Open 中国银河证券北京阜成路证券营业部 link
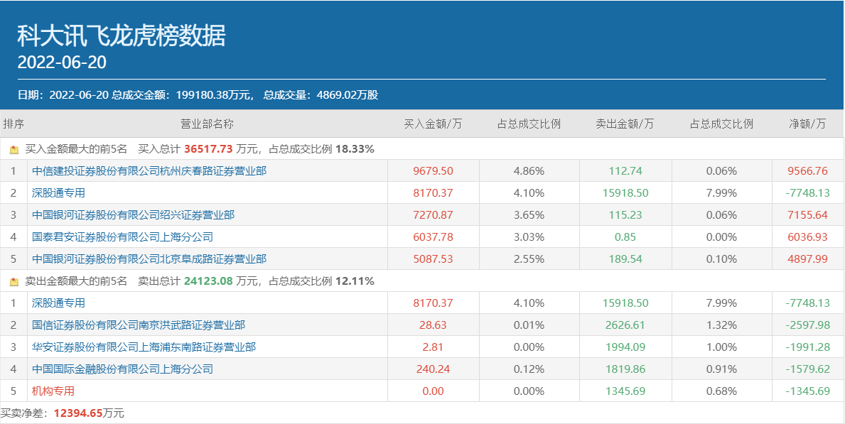Image resolution: width=845 pixels, height=424 pixels. tap(149, 259)
